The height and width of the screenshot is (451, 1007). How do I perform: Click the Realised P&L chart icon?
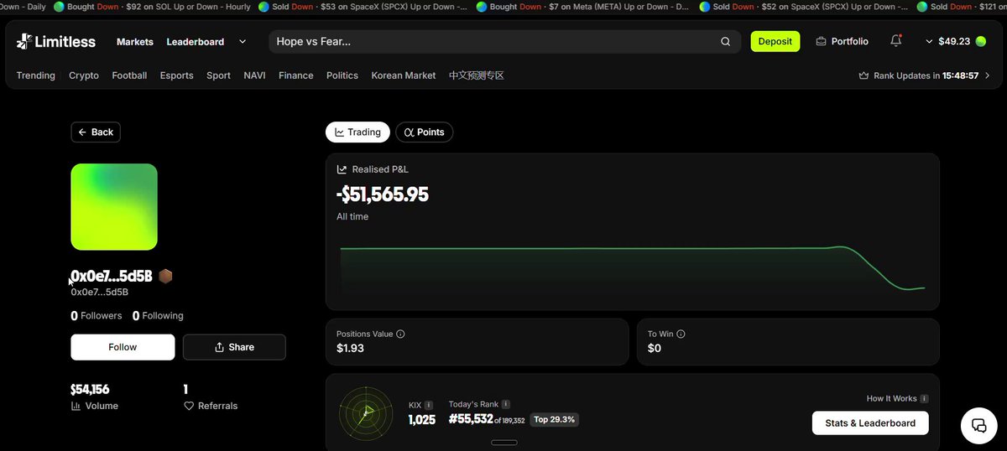[342, 169]
